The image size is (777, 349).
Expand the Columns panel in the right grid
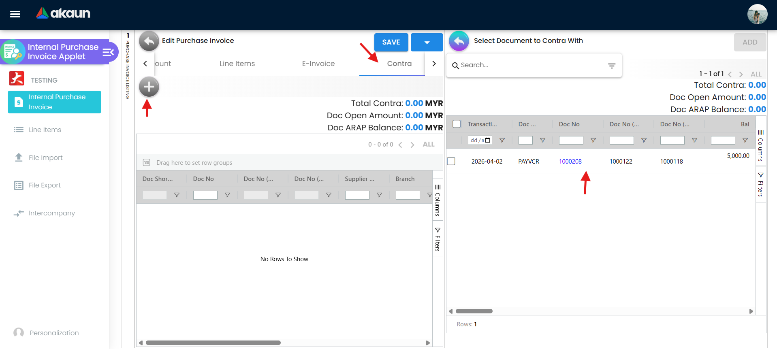pos(761,145)
